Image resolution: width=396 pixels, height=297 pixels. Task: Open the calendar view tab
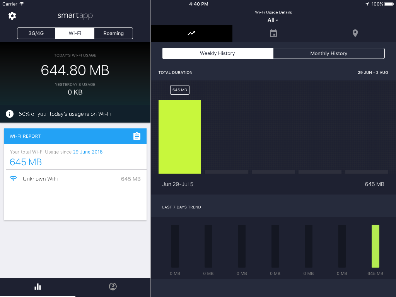273,33
